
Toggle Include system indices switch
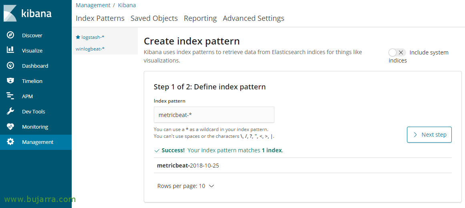pos(397,53)
